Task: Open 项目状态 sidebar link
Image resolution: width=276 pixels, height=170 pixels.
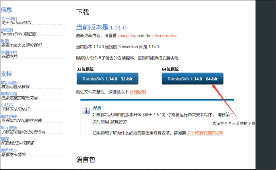Action: pyautogui.click(x=9, y=150)
